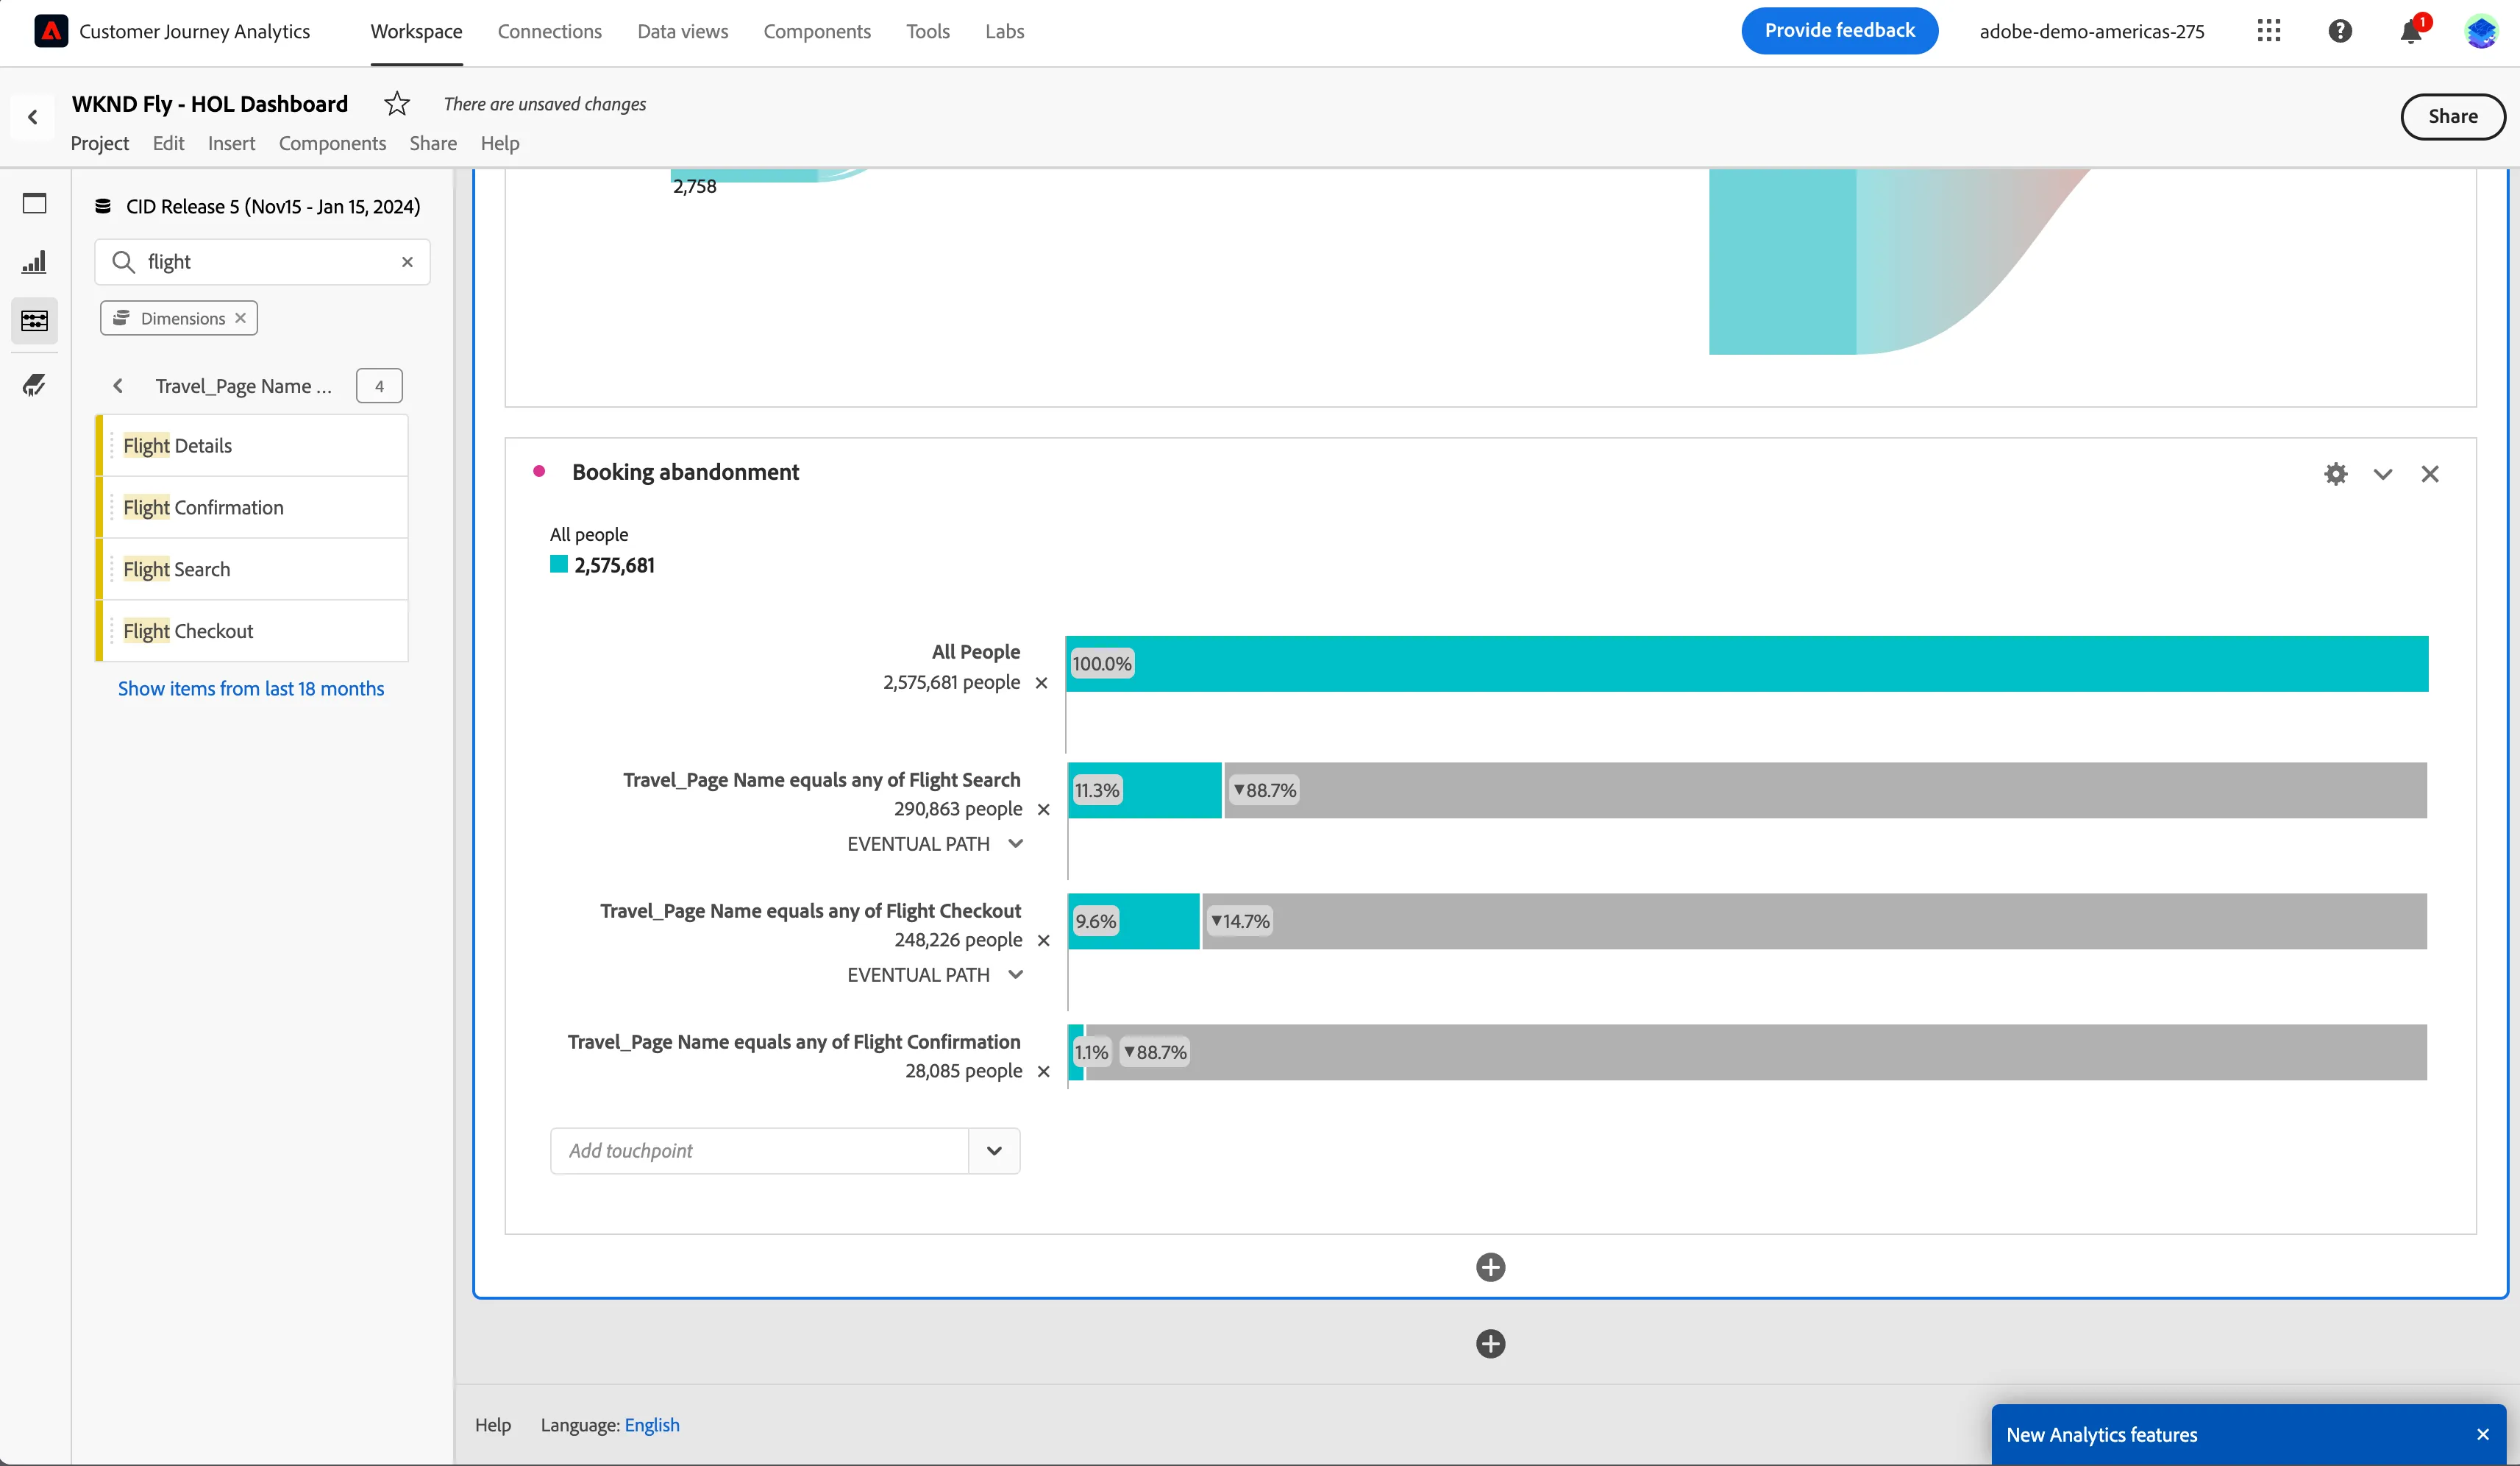2520x1466 pixels.
Task: Remove the Flight Checkout touchpoint
Action: 1044,941
